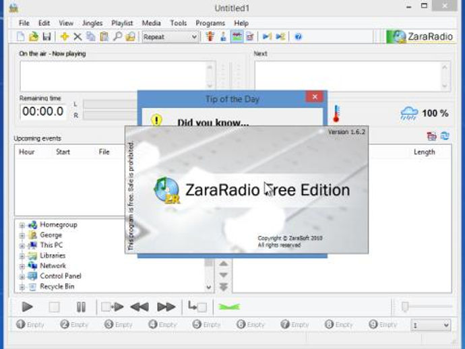465x349 pixels.
Task: Select Homegroup in the folder tree
Action: (x=59, y=225)
